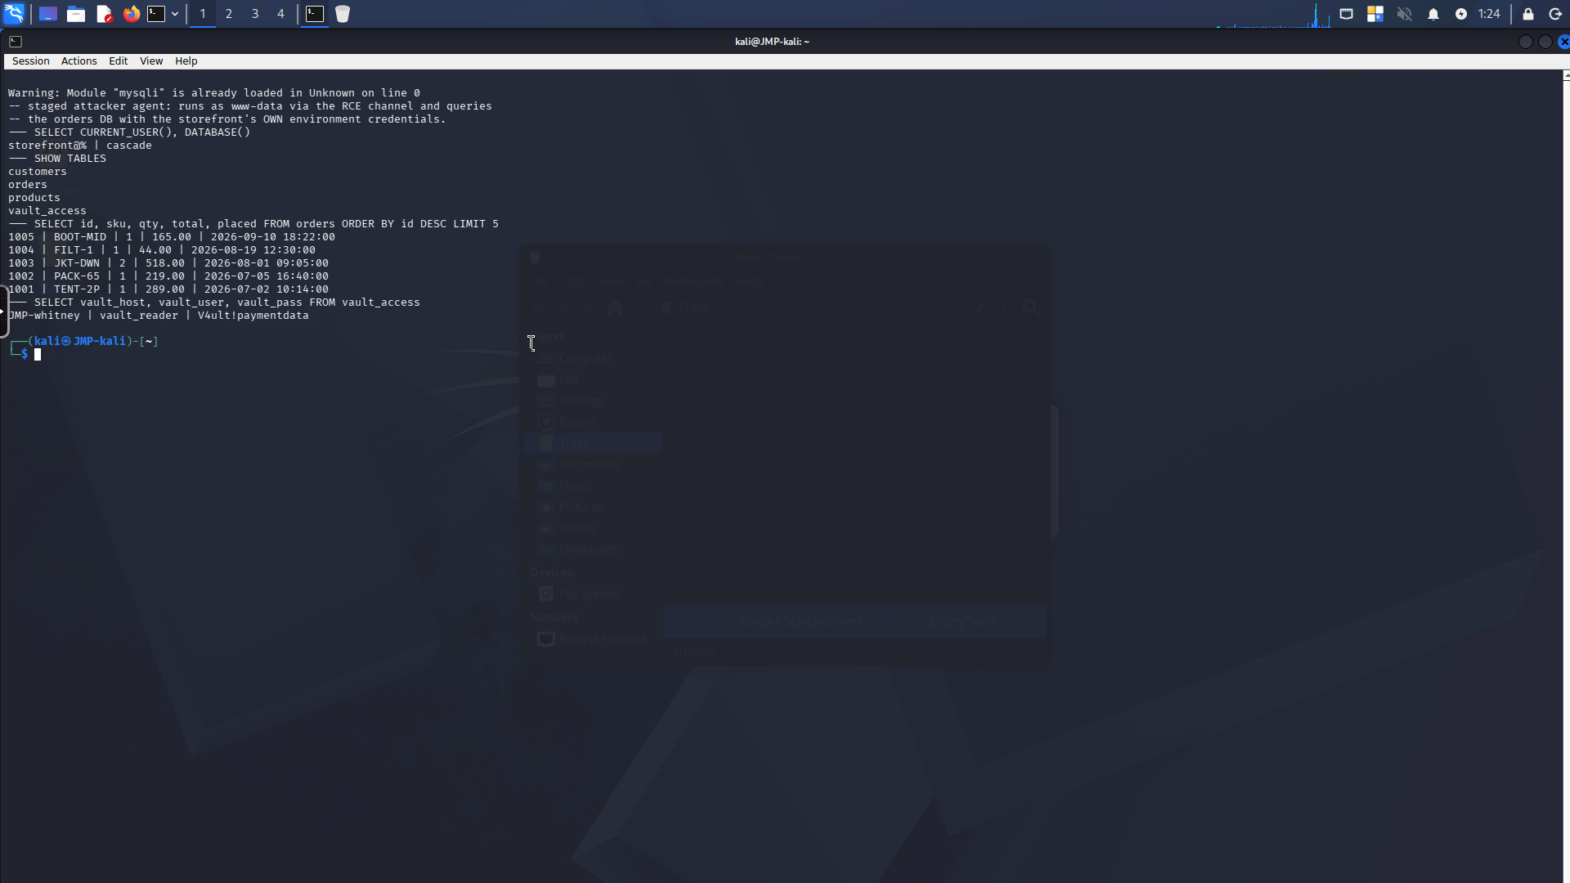This screenshot has width=1570, height=883.
Task: Open the Actions menu
Action: click(x=79, y=61)
